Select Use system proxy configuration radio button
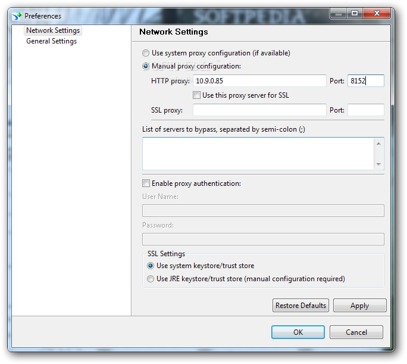Viewport: 407px width, 364px height. (146, 53)
